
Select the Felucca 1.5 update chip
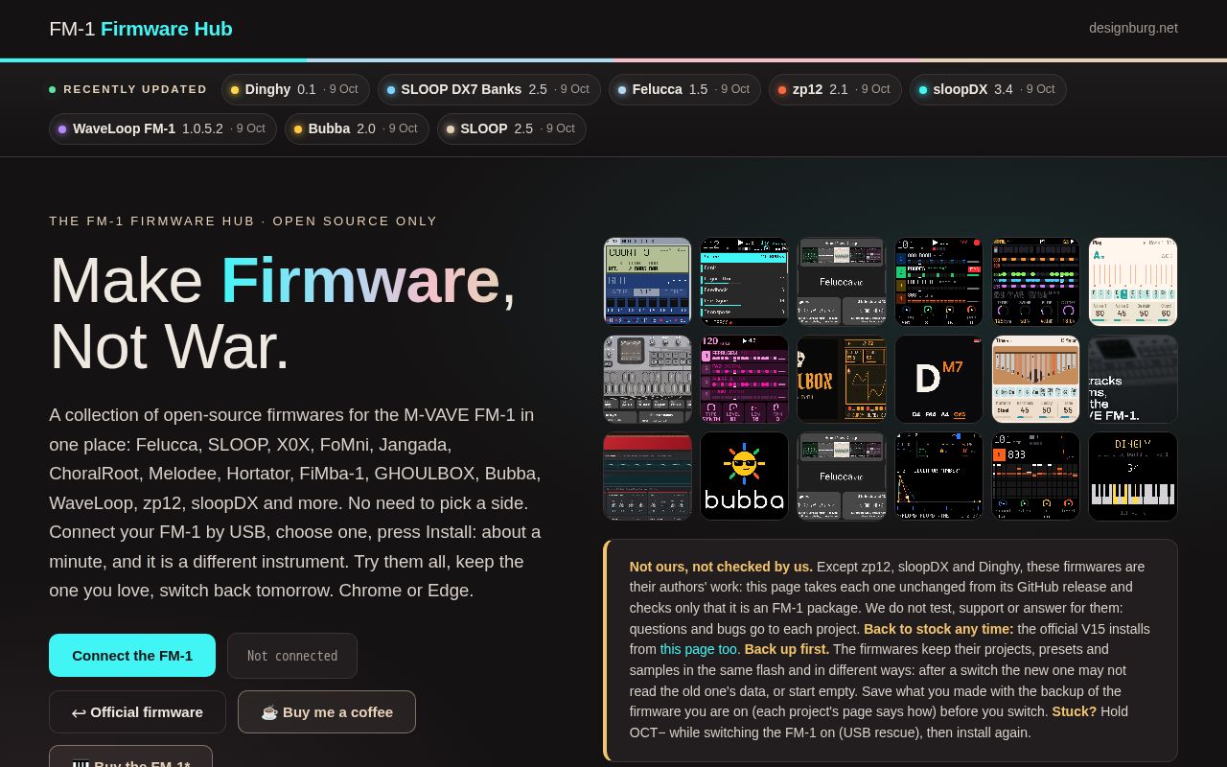coord(684,89)
